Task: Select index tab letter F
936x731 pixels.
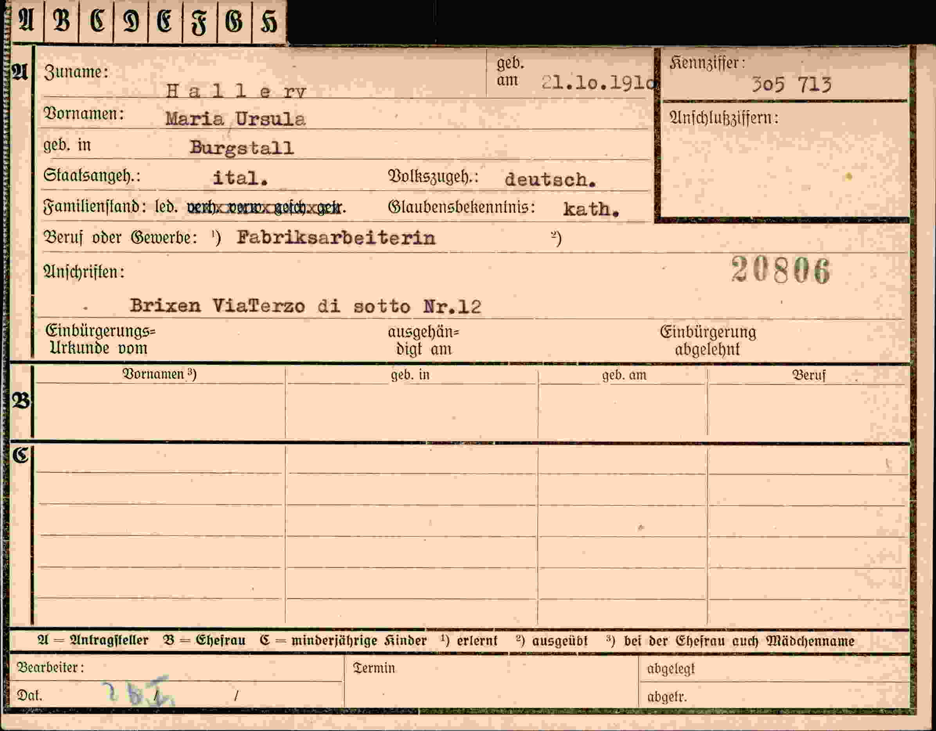Action: 200,22
